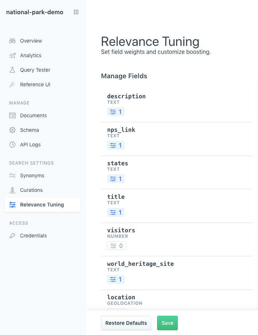258x335 pixels.
Task: Click the Synonyms wave icon
Action: (12, 176)
